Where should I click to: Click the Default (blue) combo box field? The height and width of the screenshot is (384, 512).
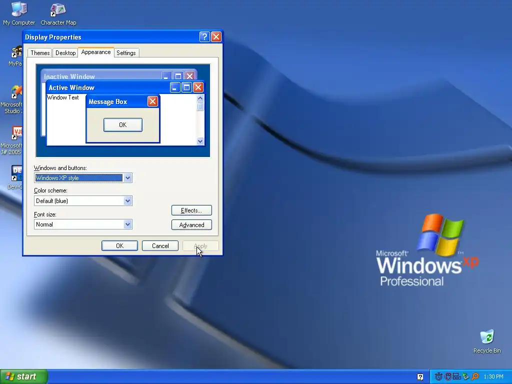83,201
